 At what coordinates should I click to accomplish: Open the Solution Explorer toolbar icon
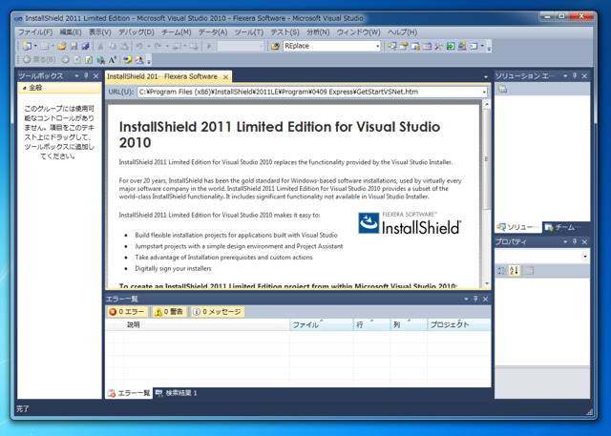click(x=391, y=47)
